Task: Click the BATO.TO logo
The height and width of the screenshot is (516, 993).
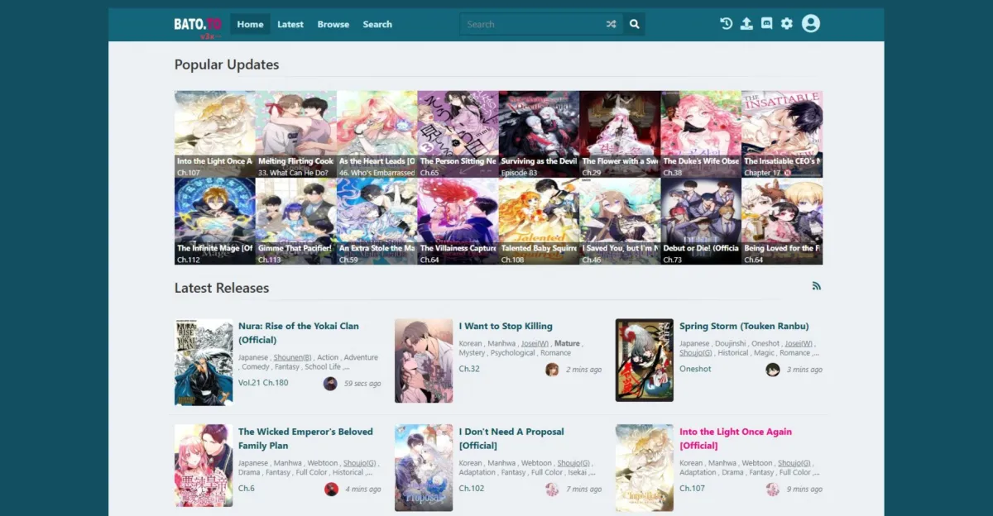Action: click(198, 24)
